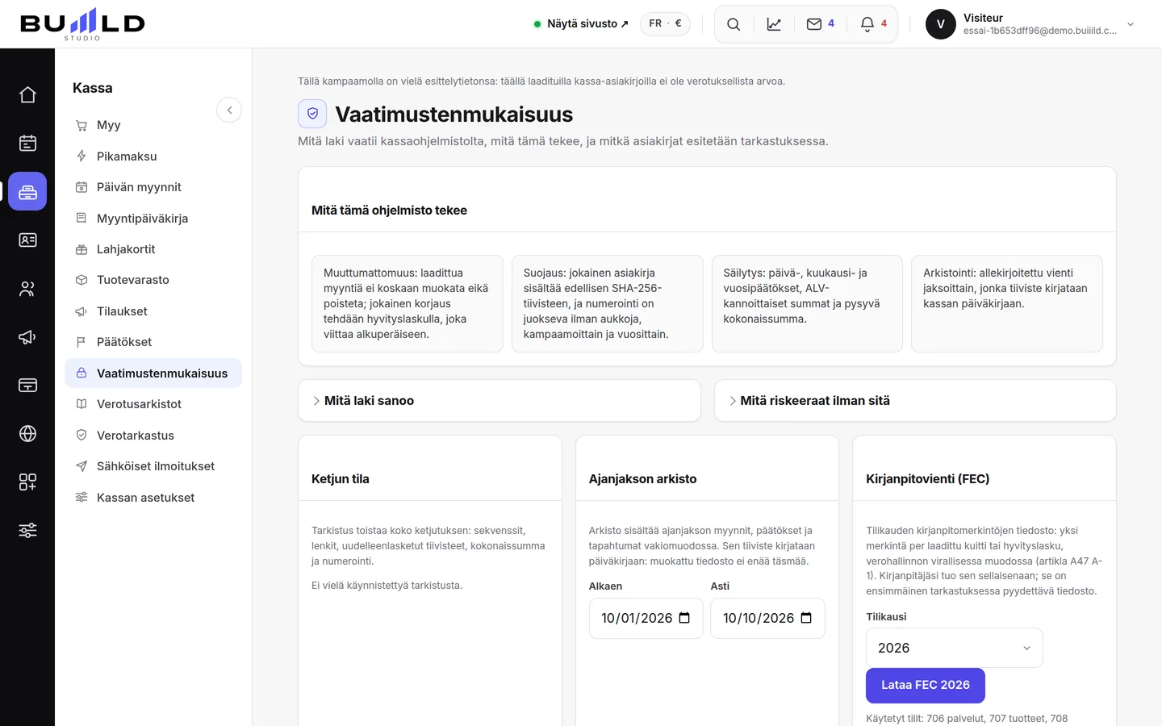Go to Myy in the Kassa menu

coord(153,125)
